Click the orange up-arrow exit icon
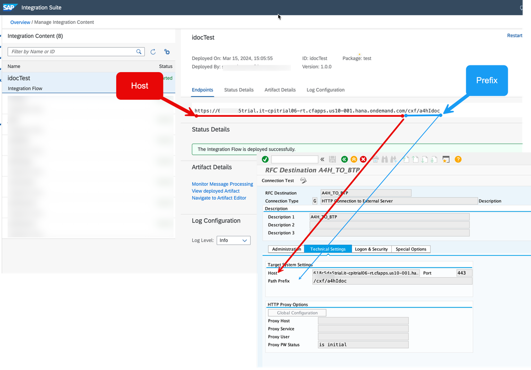 [354, 159]
